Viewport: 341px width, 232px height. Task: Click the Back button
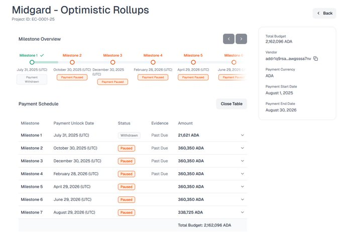324,13
